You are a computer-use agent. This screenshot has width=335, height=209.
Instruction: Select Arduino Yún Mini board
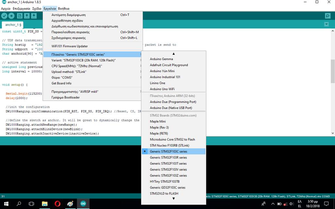pyautogui.click(x=173, y=71)
